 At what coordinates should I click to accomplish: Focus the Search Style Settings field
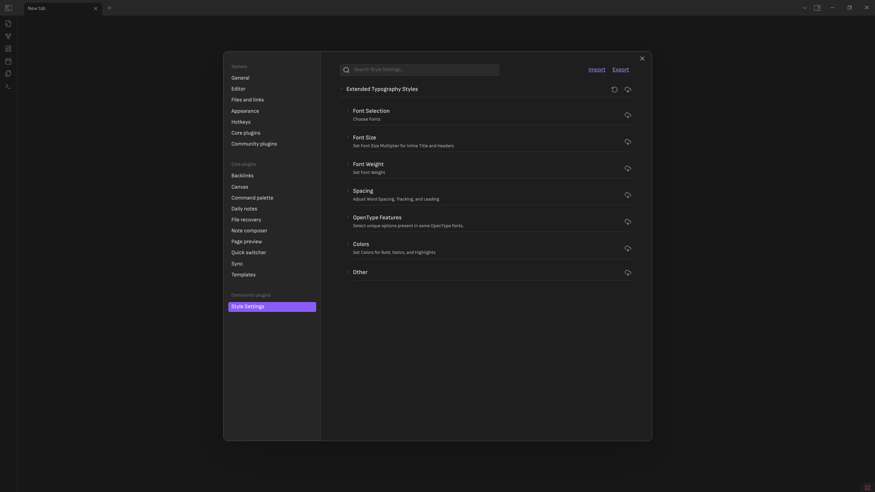coord(424,70)
